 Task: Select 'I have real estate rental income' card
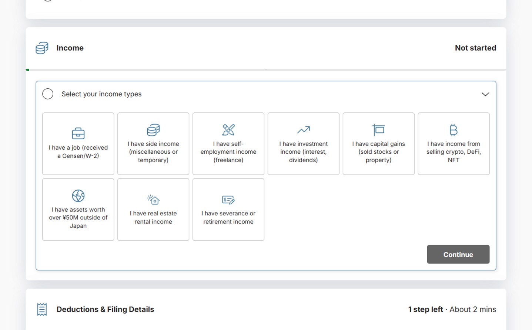(153, 210)
